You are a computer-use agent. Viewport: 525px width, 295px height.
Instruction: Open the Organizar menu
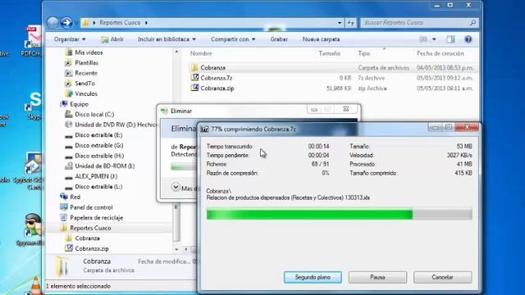click(x=70, y=39)
